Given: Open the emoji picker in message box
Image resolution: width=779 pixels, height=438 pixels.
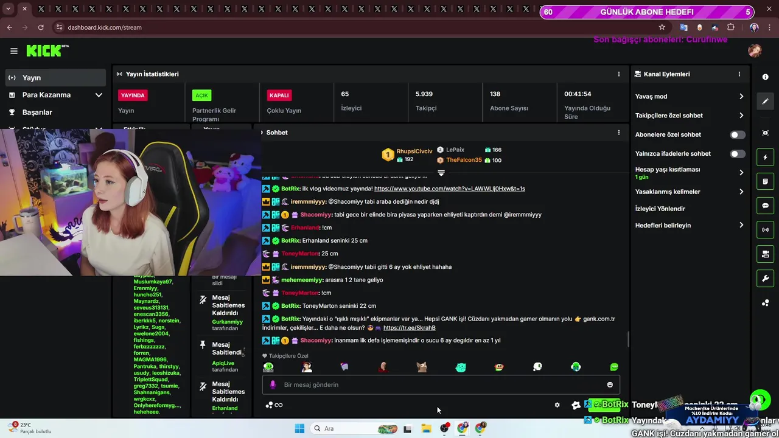Looking at the screenshot, I should pyautogui.click(x=610, y=384).
